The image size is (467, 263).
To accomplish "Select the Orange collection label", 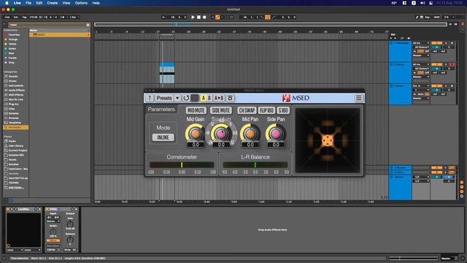I will click(x=13, y=39).
